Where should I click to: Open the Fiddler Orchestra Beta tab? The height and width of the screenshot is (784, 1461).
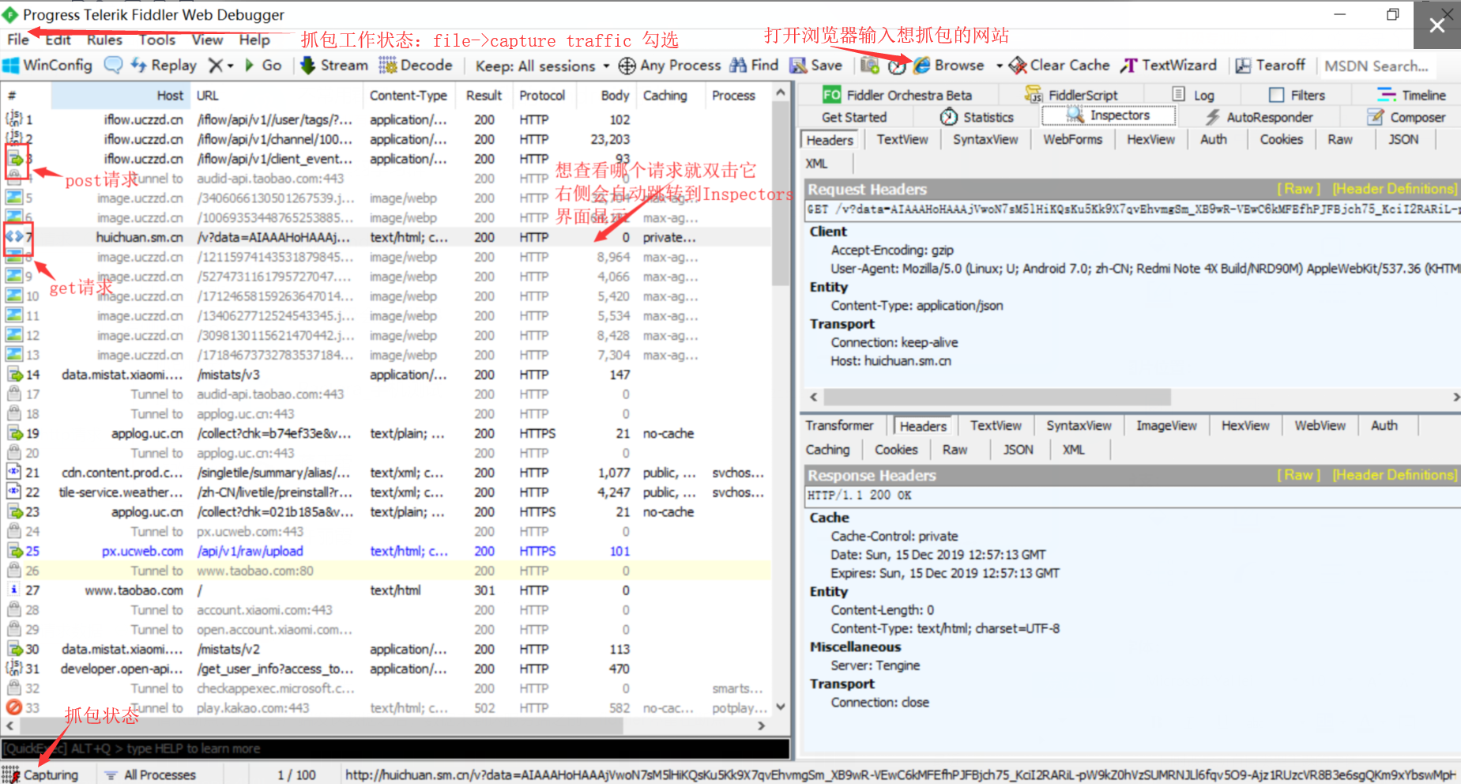[898, 95]
